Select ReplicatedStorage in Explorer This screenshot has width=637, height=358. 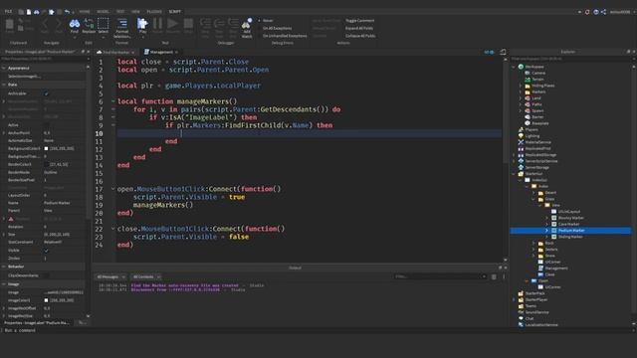point(540,155)
